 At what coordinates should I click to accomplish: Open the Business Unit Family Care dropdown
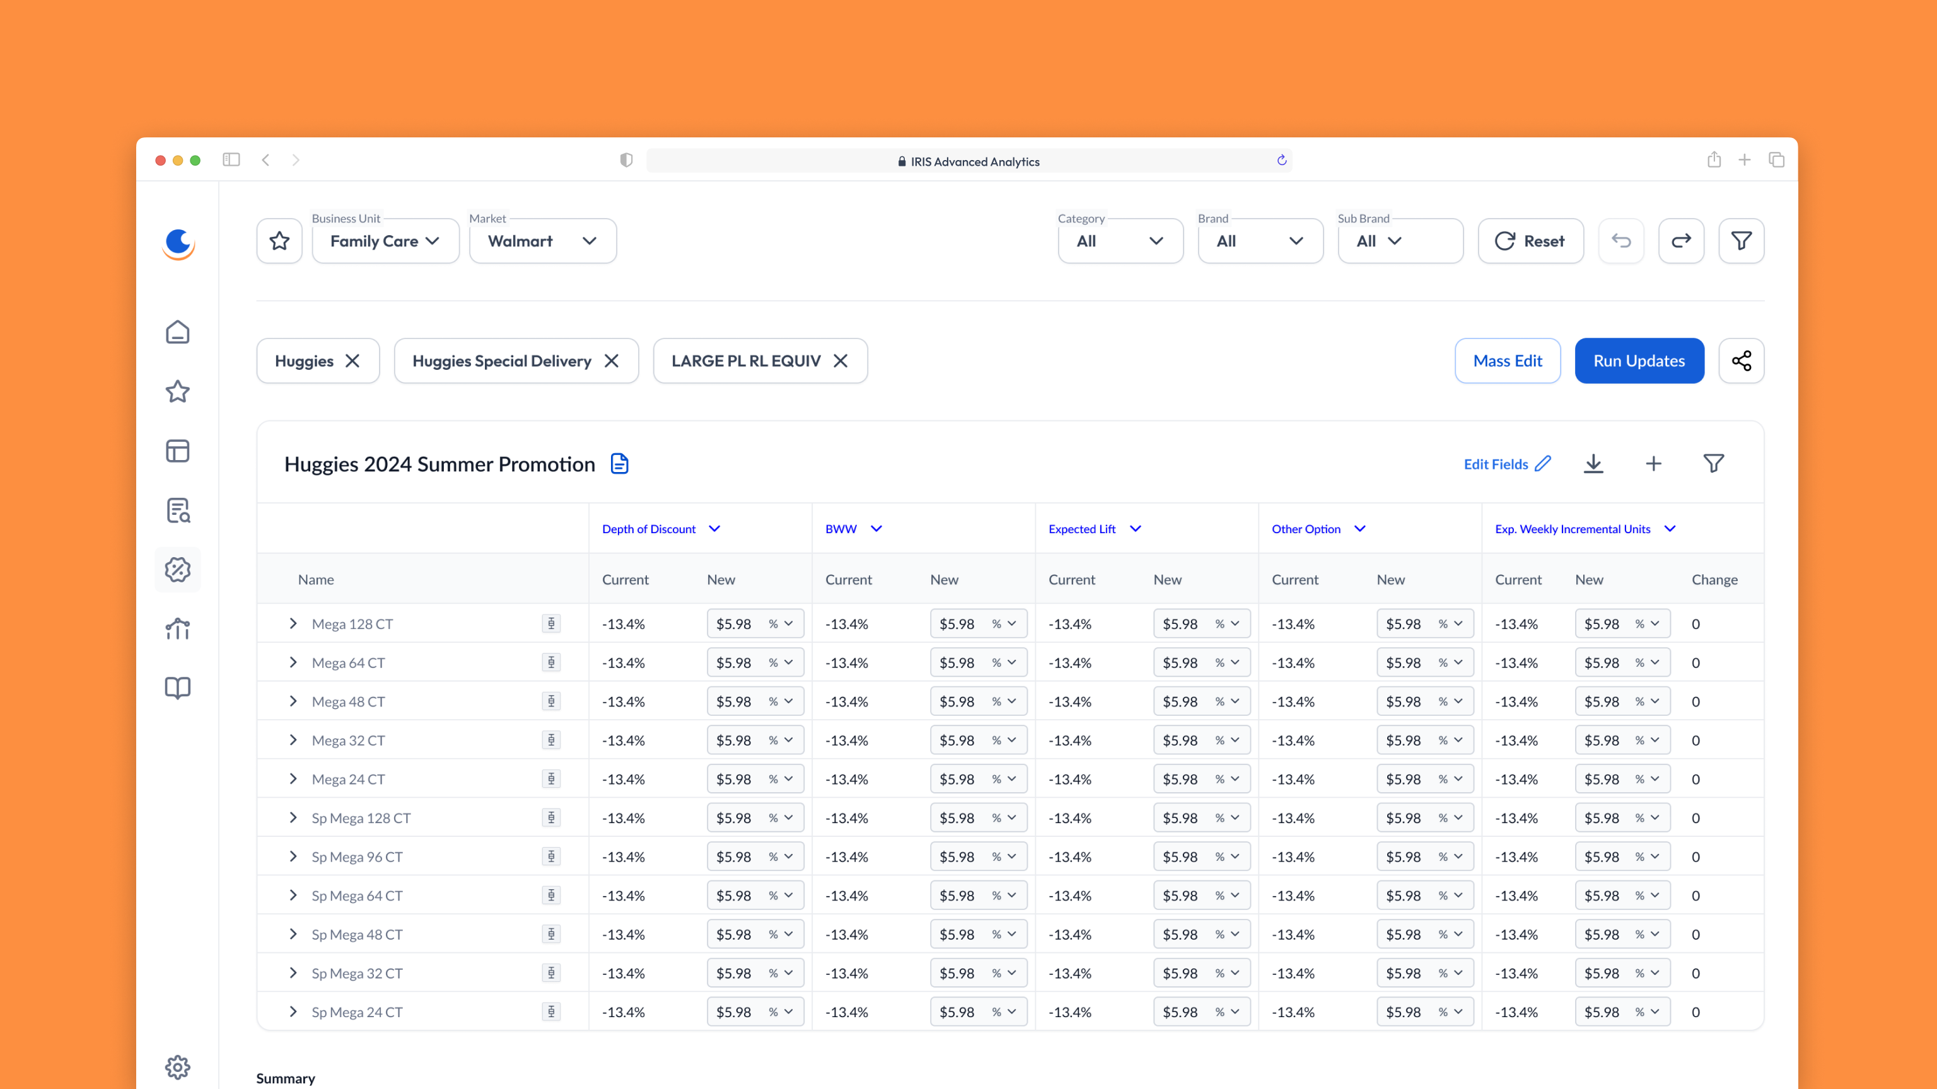[385, 241]
